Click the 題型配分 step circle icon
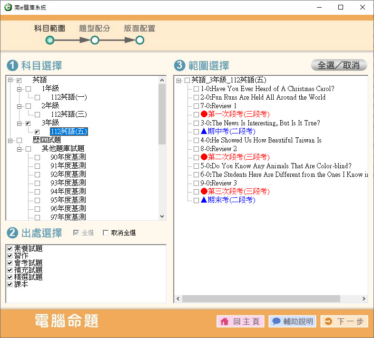The height and width of the screenshot is (338, 374). click(95, 41)
